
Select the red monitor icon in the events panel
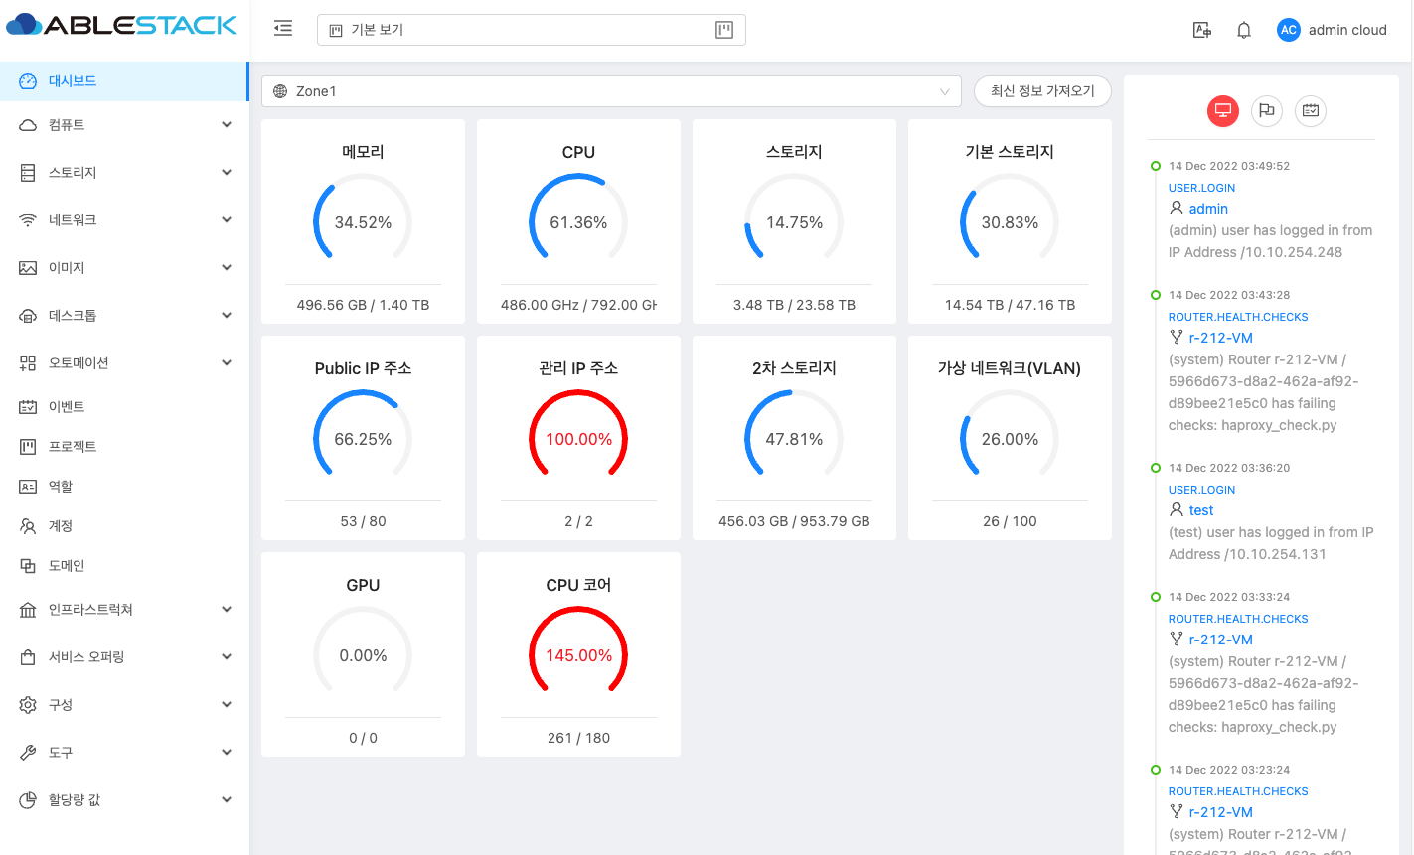coord(1222,111)
